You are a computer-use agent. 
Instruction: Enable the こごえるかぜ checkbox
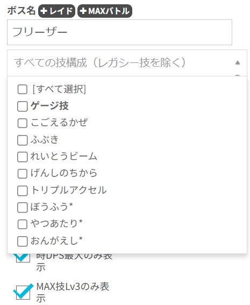coord(23,123)
